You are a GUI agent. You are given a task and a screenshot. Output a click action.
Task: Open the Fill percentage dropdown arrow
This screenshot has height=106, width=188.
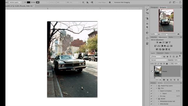pyautogui.click(x=179, y=64)
